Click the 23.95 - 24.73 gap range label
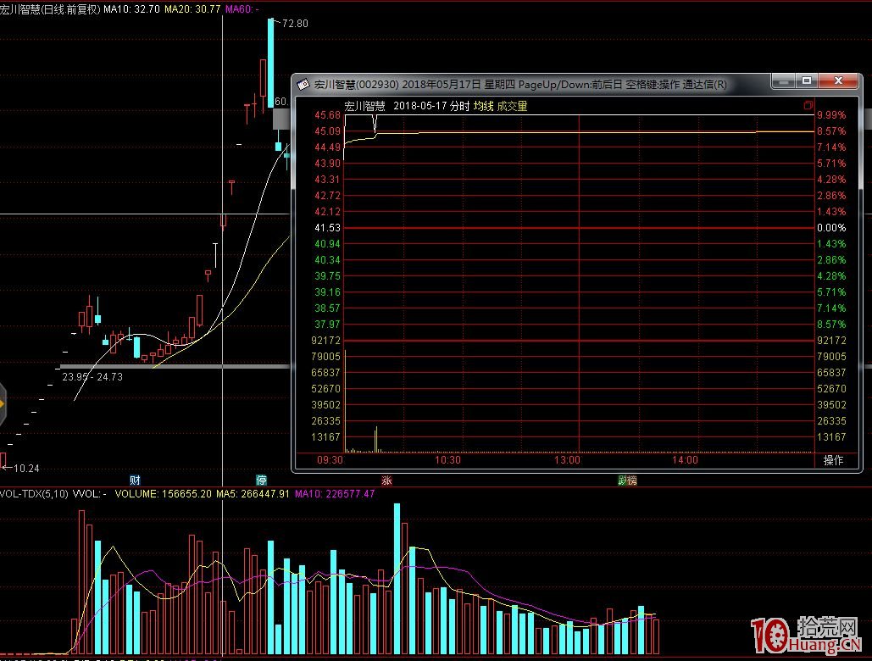Viewport: 872px width, 661px height. (92, 377)
